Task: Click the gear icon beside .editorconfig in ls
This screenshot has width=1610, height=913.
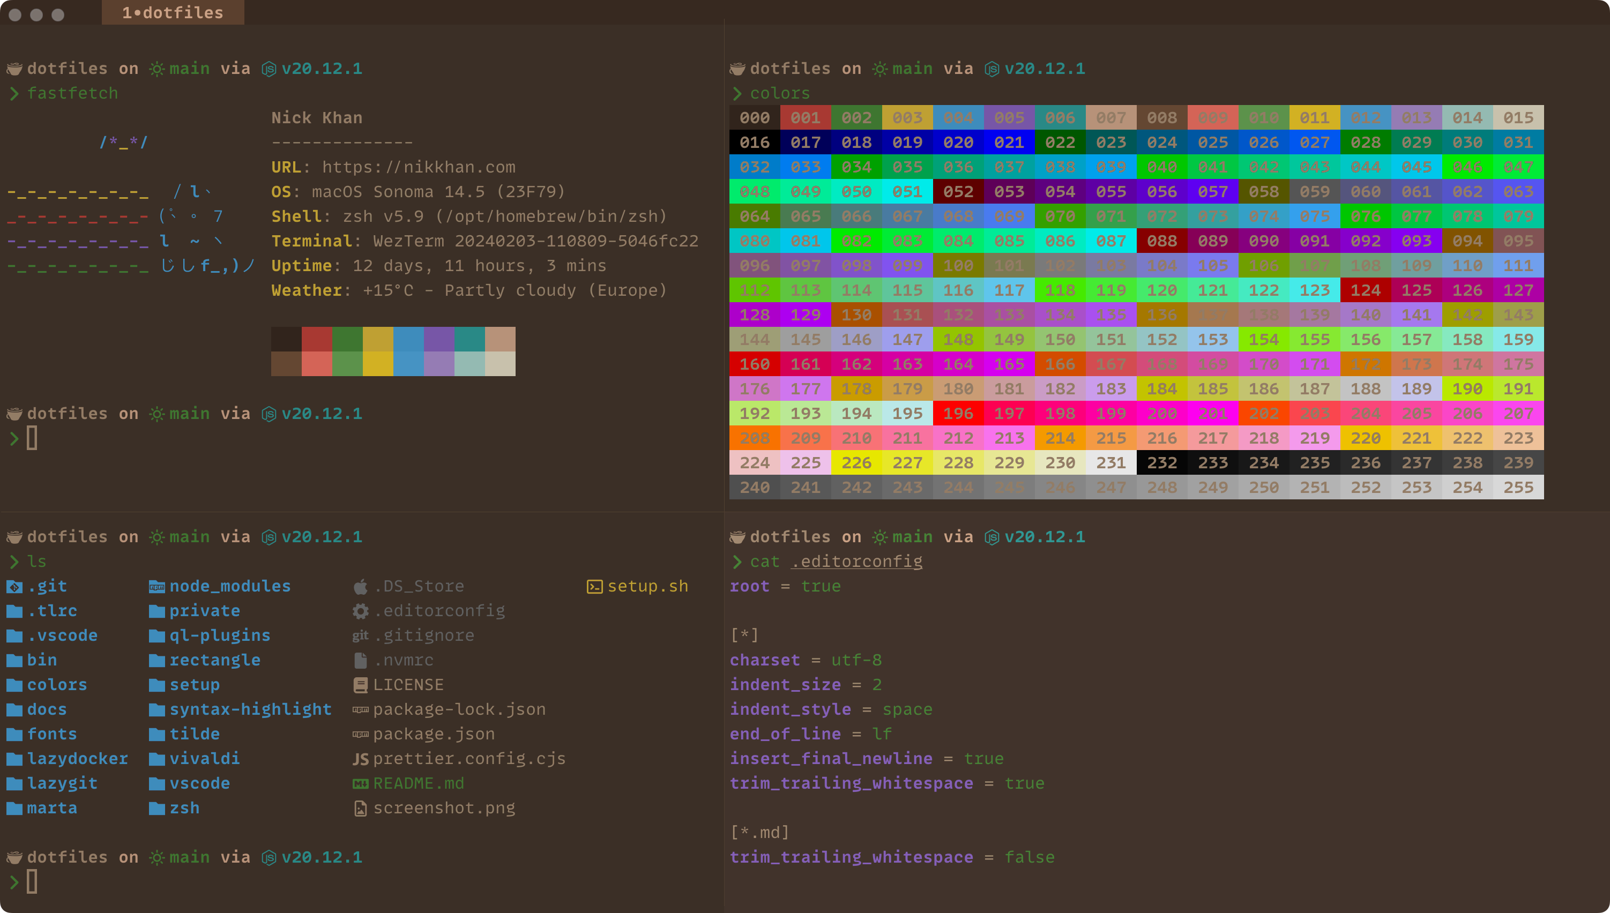Action: click(360, 611)
